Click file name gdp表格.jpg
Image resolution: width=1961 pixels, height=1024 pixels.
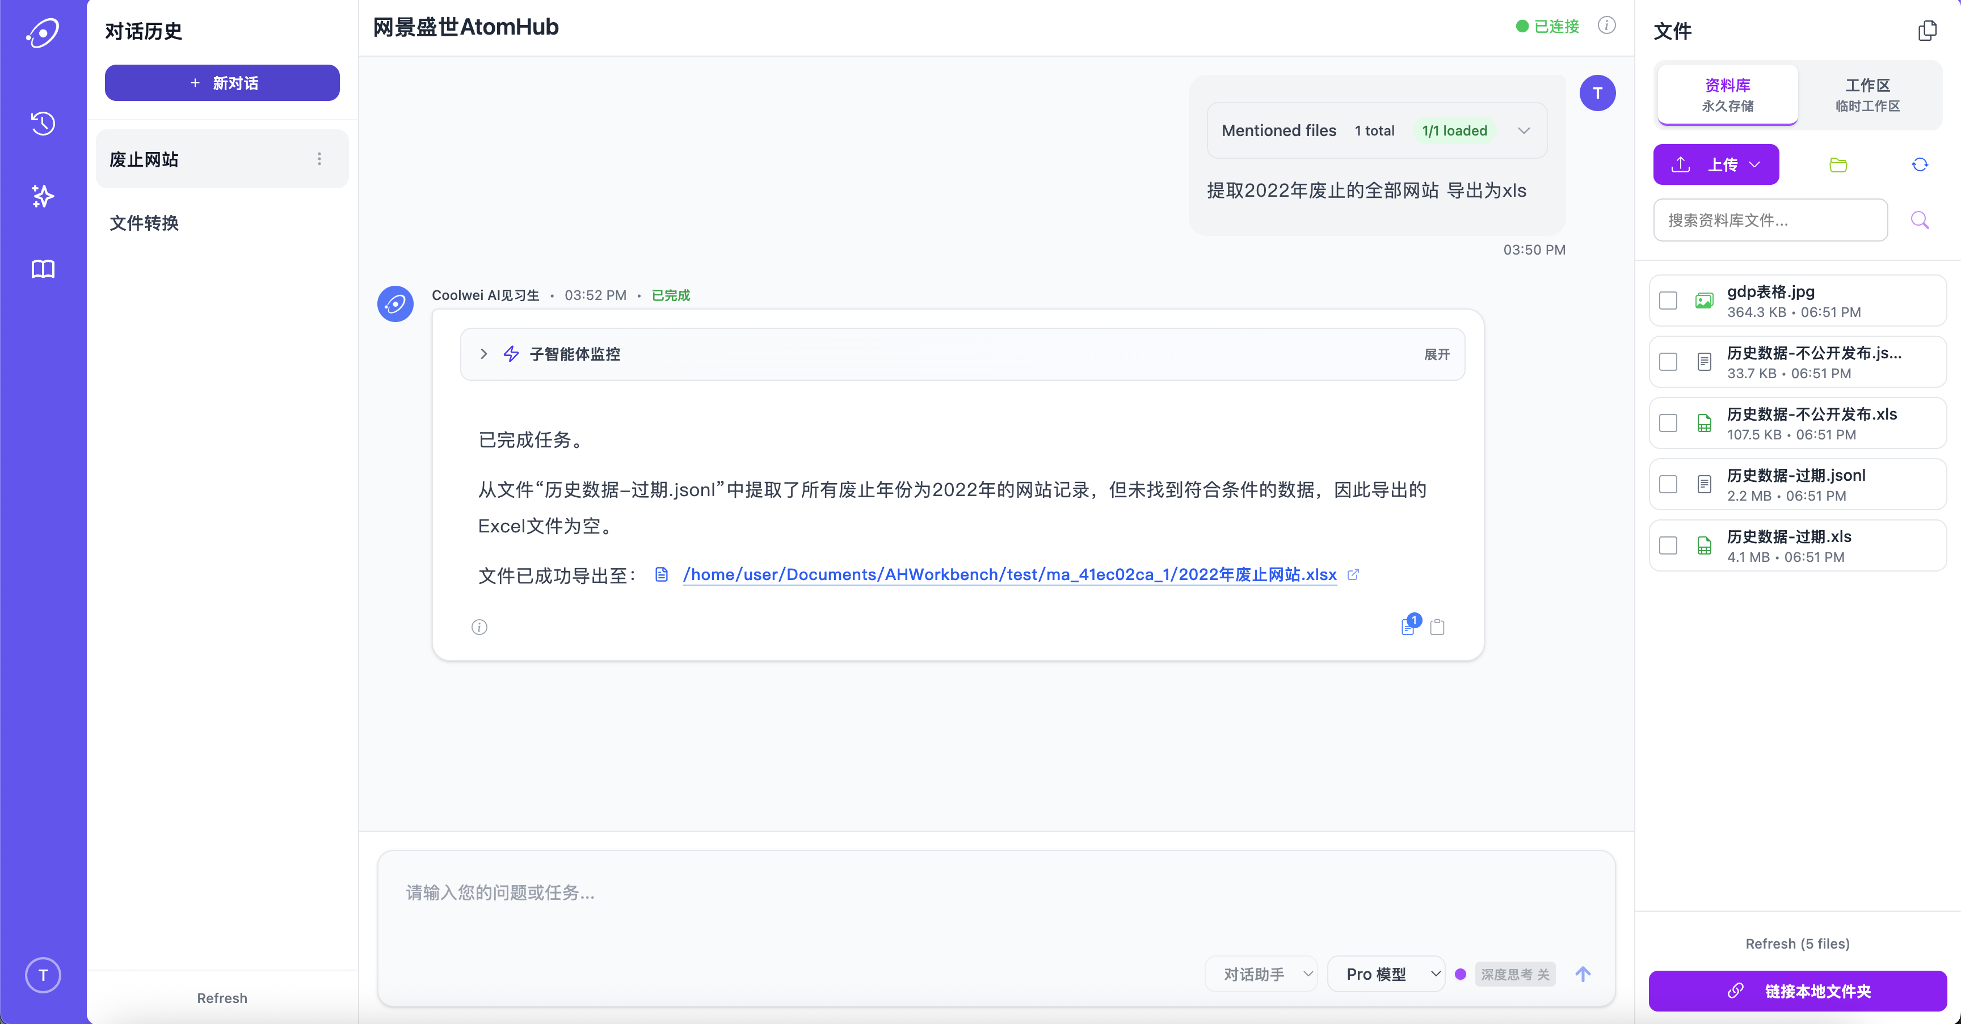click(1771, 291)
